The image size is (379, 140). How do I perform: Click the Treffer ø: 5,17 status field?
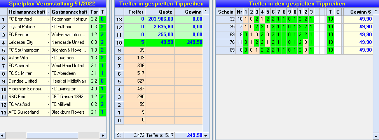160,135
